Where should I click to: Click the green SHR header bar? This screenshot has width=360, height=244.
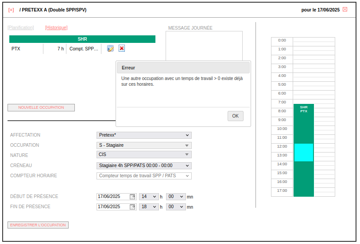pos(82,39)
